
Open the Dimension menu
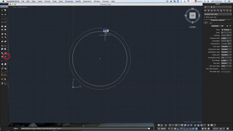pyautogui.click(x=69, y=1)
